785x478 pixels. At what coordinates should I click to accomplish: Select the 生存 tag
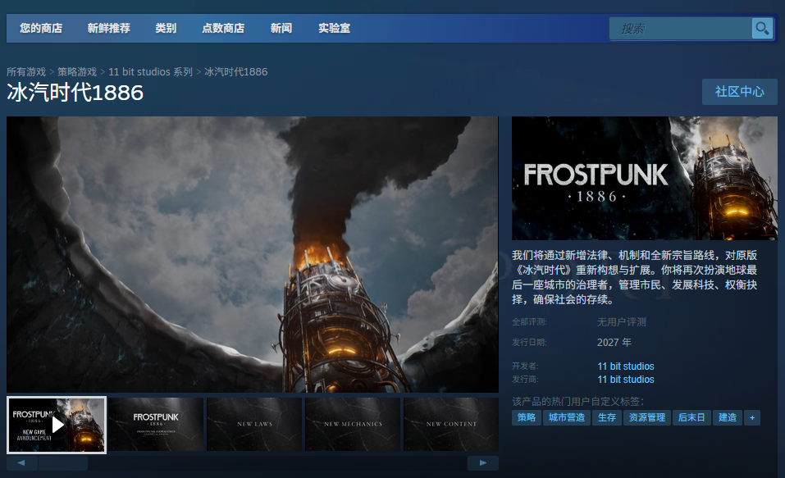[x=607, y=417]
